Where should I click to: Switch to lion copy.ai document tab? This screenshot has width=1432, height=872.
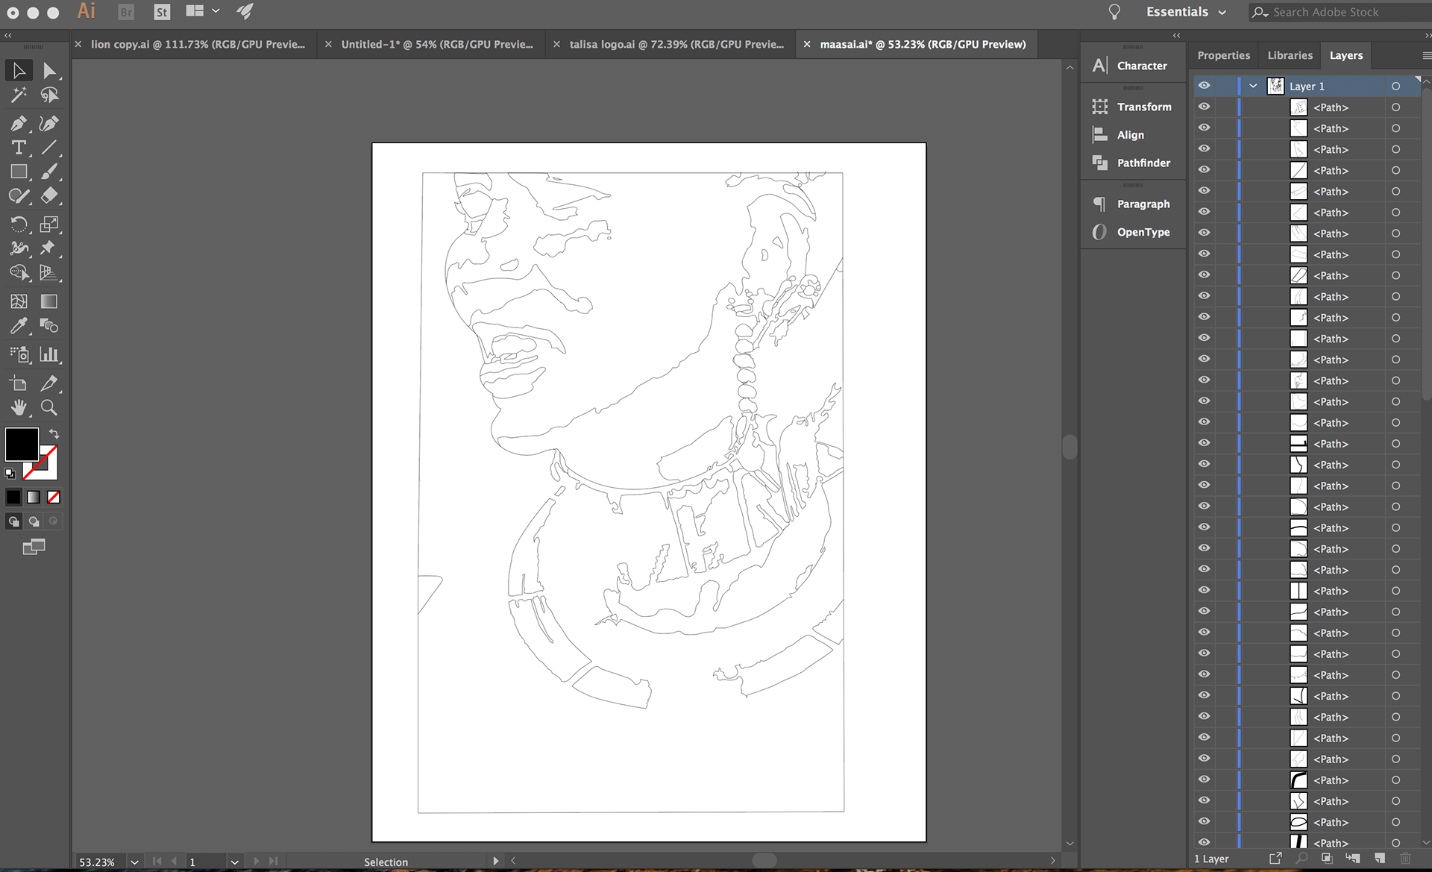(198, 44)
